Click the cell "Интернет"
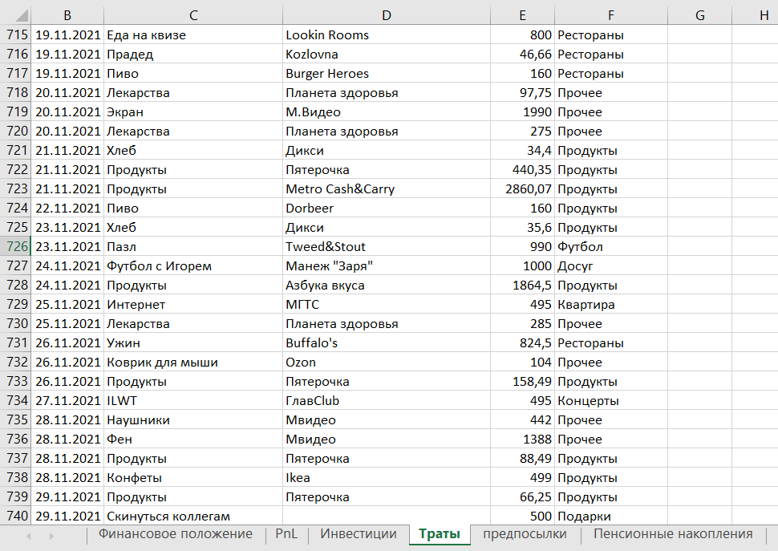The image size is (778, 551). tap(193, 305)
